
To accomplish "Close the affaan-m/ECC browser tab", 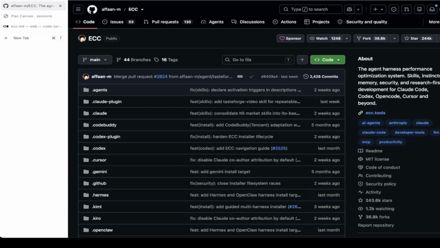I will click(x=60, y=6).
